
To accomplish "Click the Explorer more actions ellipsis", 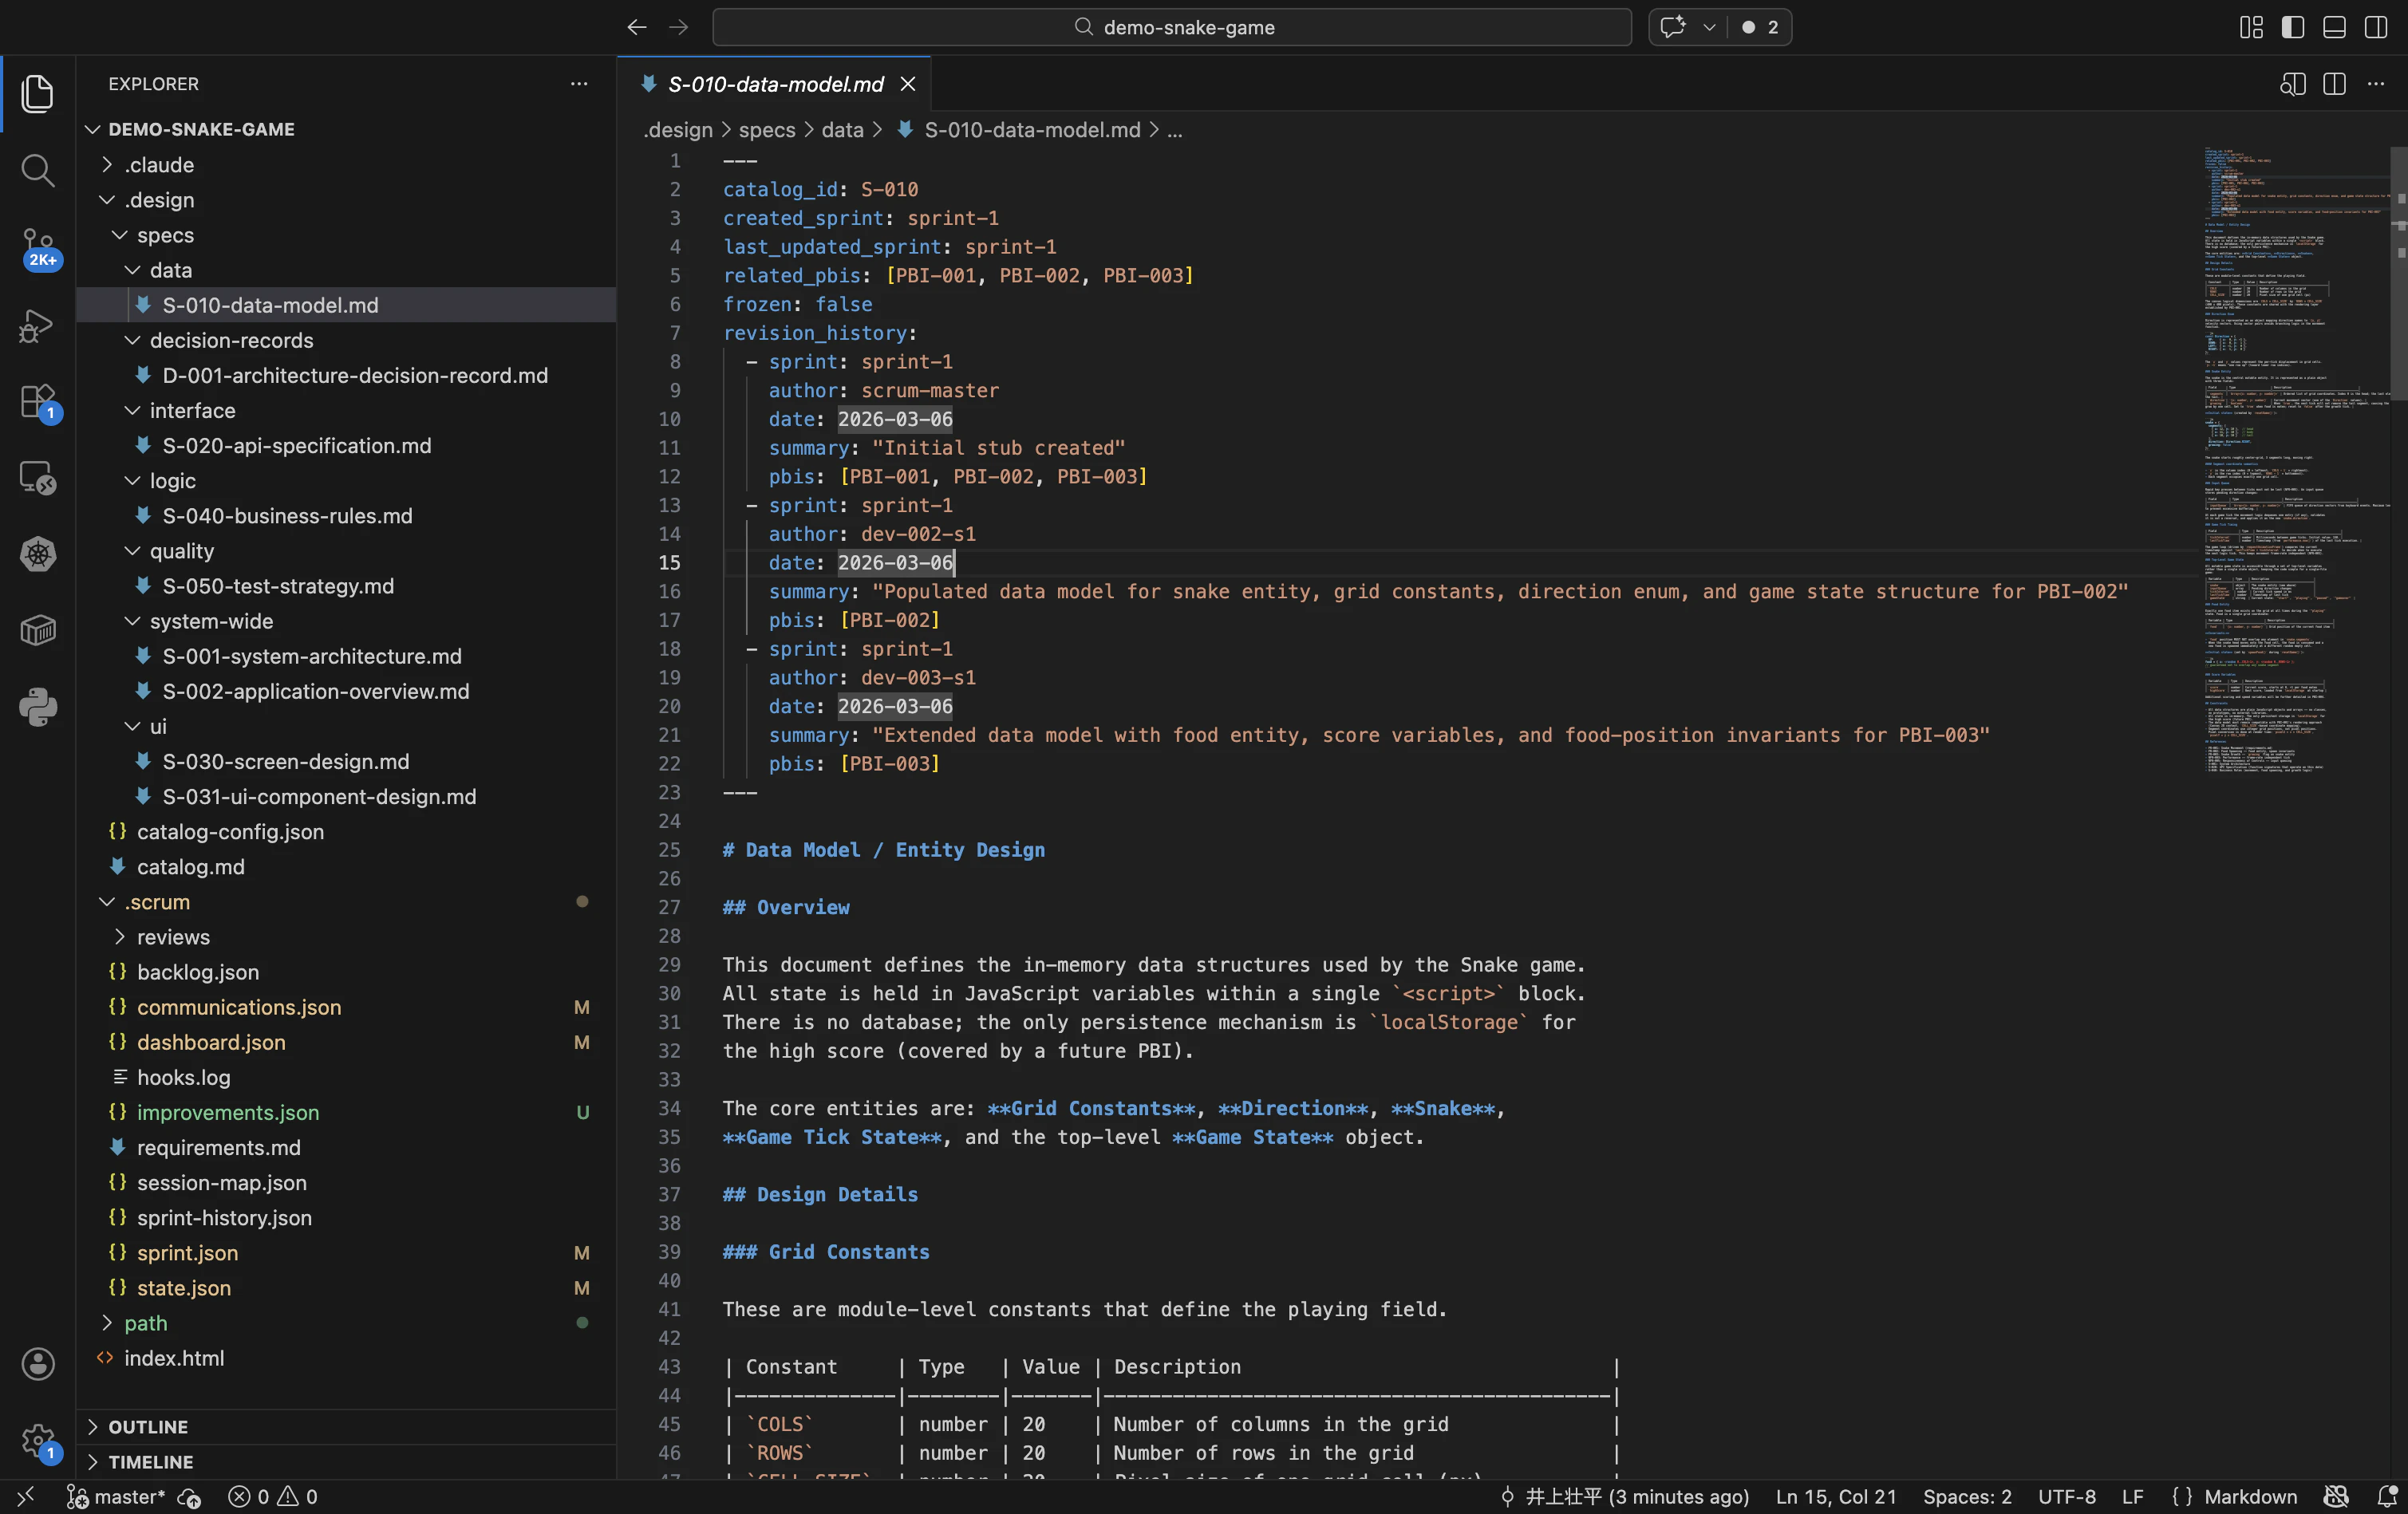I will pos(579,84).
